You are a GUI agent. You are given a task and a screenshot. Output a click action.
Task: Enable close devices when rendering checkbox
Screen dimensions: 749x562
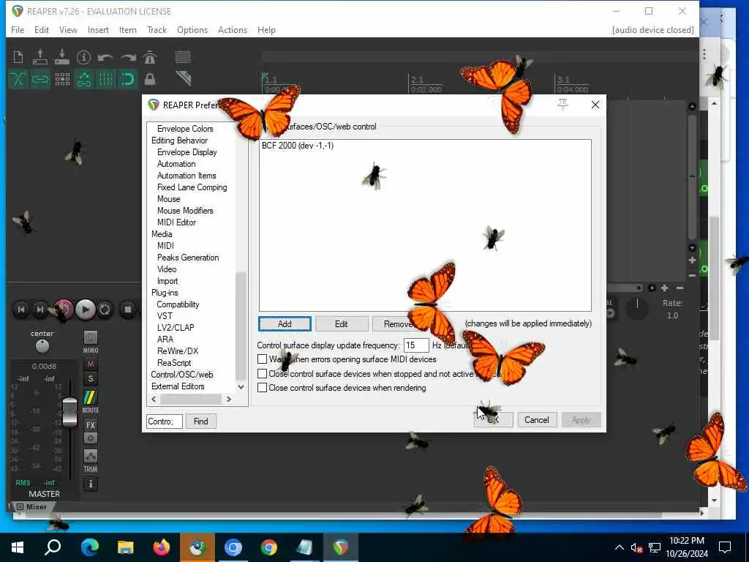point(263,388)
